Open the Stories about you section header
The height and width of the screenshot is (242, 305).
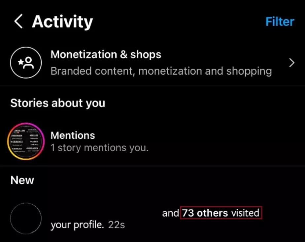pos(58,103)
